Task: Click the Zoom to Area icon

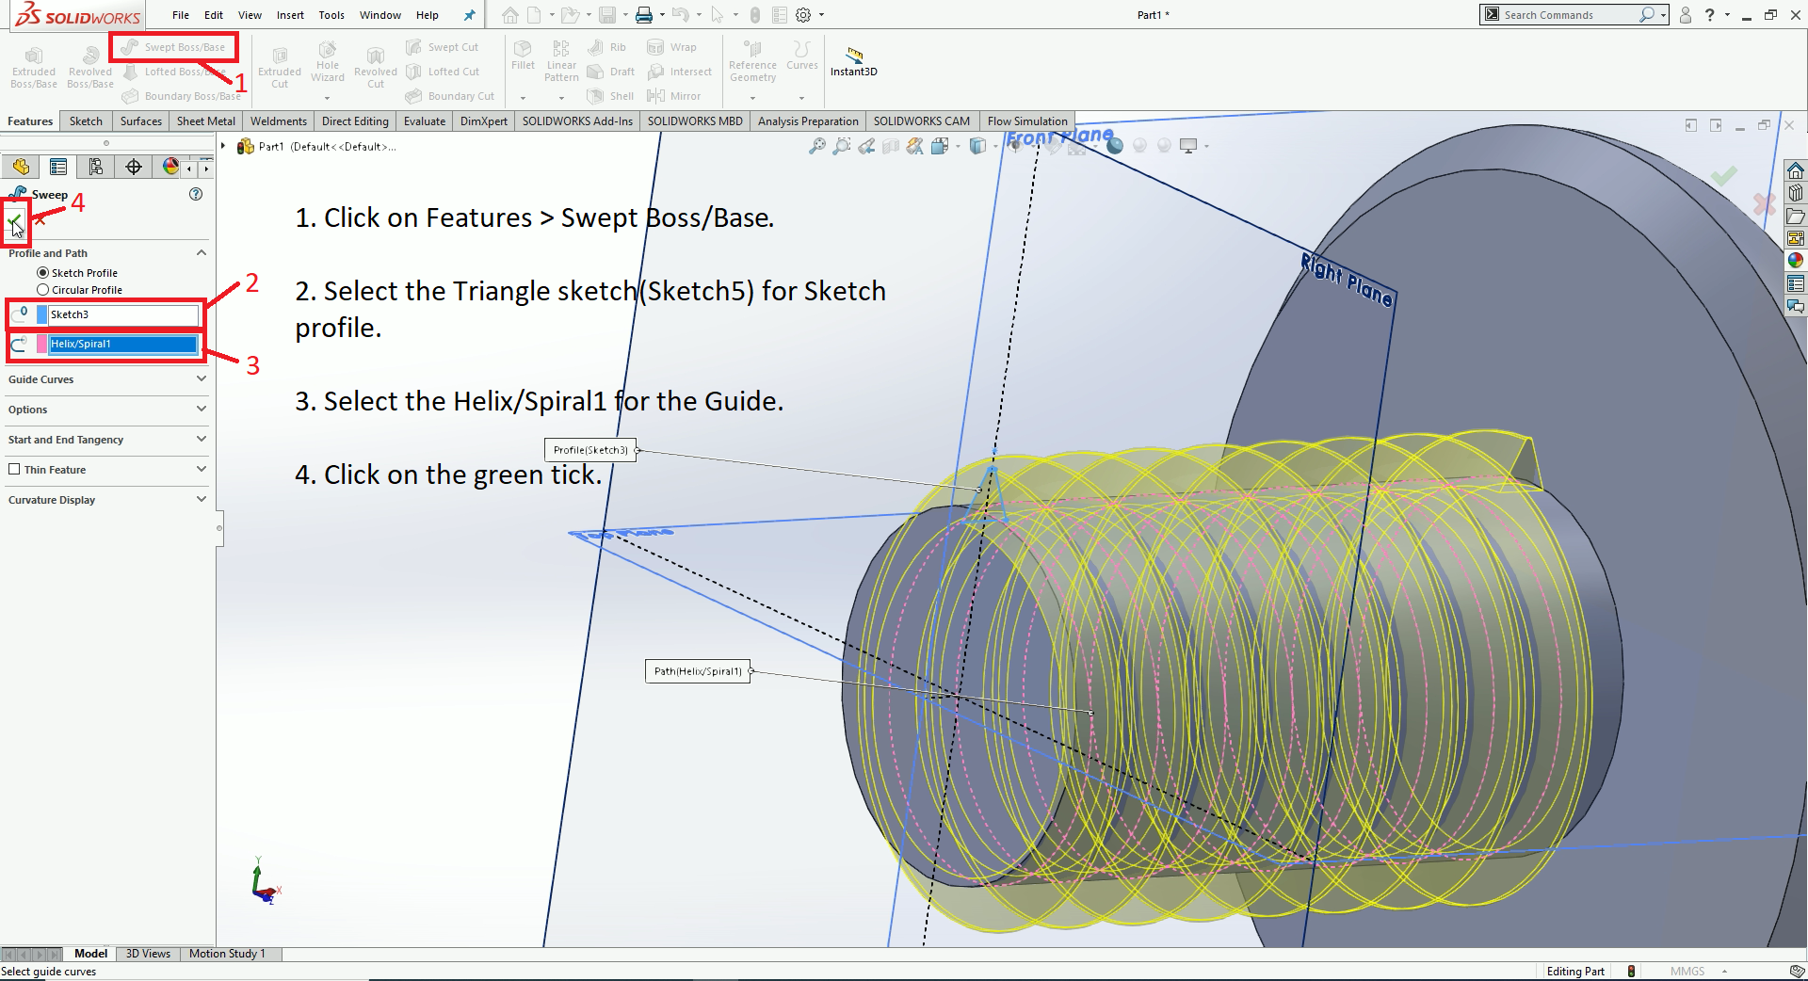Action: click(842, 146)
